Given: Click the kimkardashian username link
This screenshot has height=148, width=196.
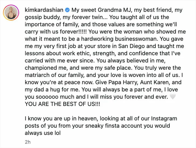Looking at the screenshot, I should tap(44, 10).
